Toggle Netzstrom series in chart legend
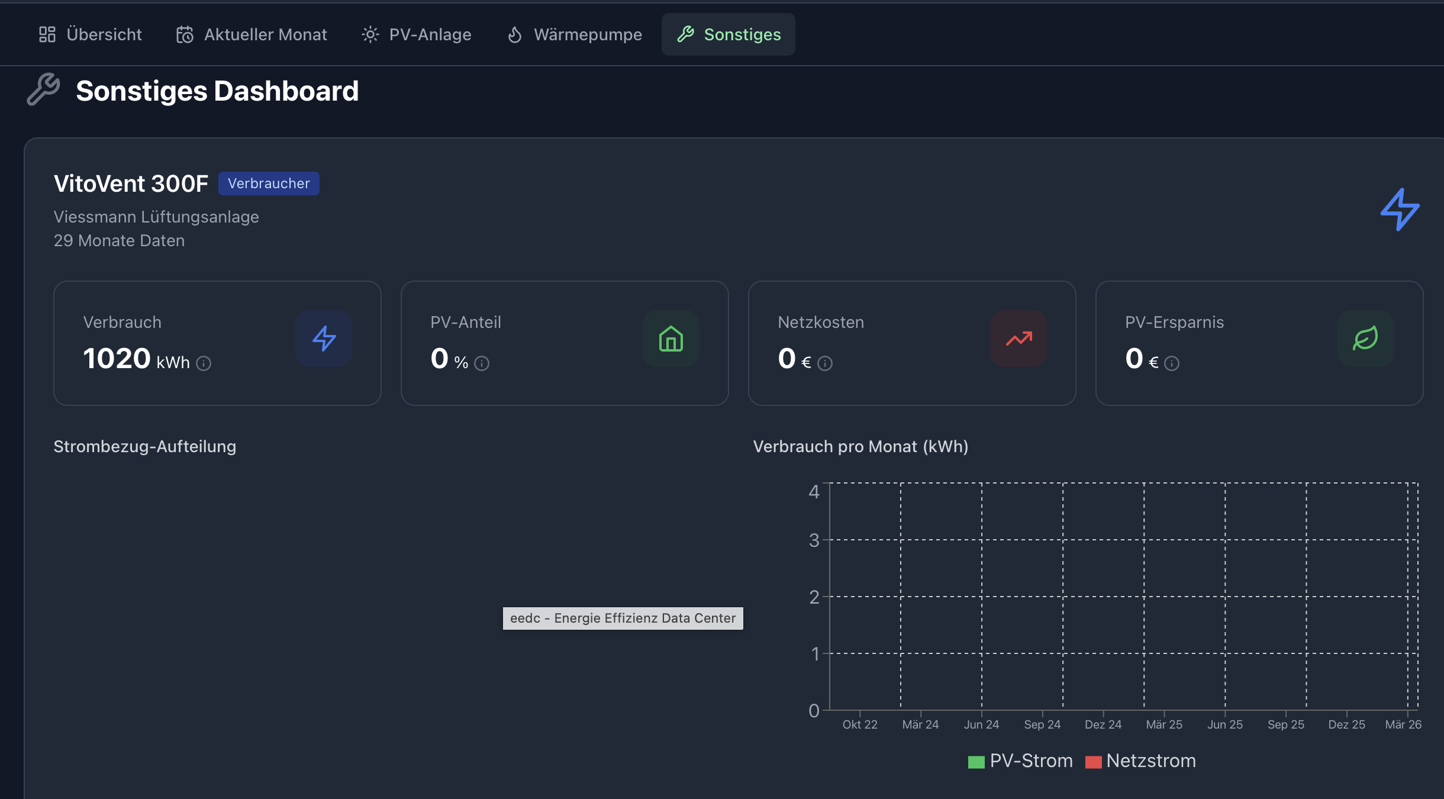 point(1141,761)
